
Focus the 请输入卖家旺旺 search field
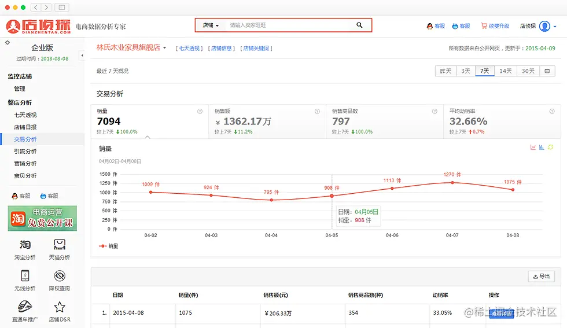point(289,25)
